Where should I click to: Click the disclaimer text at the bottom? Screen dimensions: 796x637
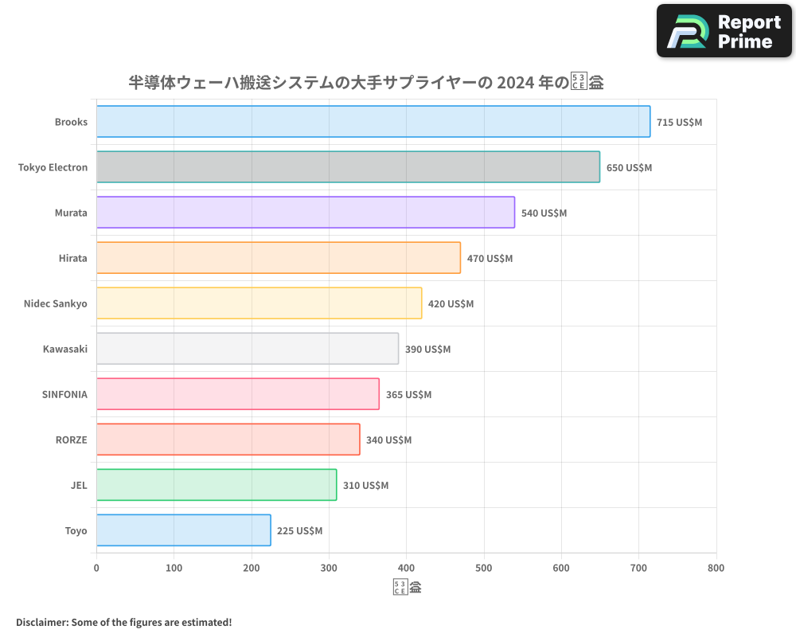pyautogui.click(x=123, y=623)
